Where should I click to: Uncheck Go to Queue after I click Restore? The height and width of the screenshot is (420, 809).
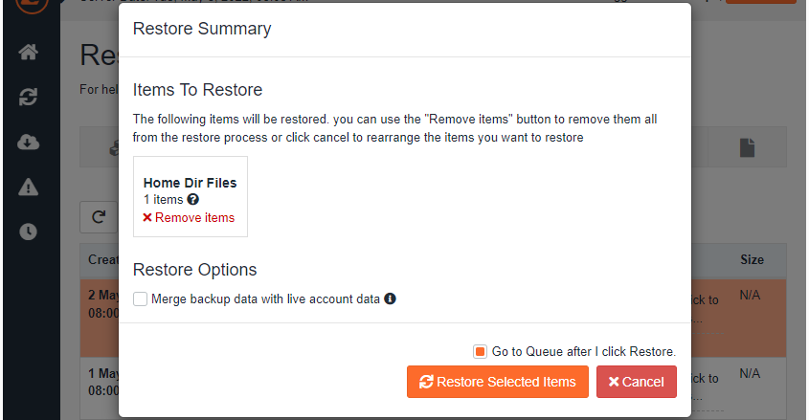(x=480, y=351)
